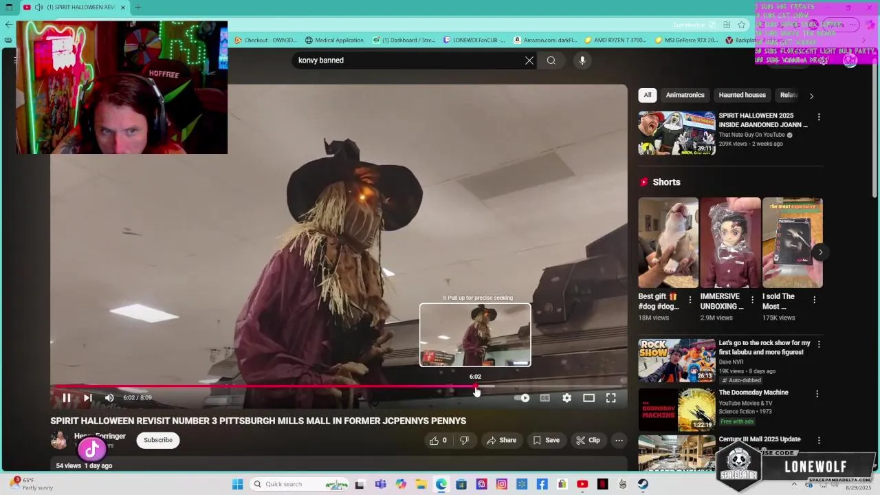Open options for the rock show video
Image resolution: width=880 pixels, height=495 pixels.
pyautogui.click(x=818, y=344)
